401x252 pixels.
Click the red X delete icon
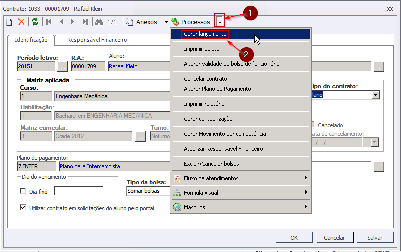[x=21, y=22]
